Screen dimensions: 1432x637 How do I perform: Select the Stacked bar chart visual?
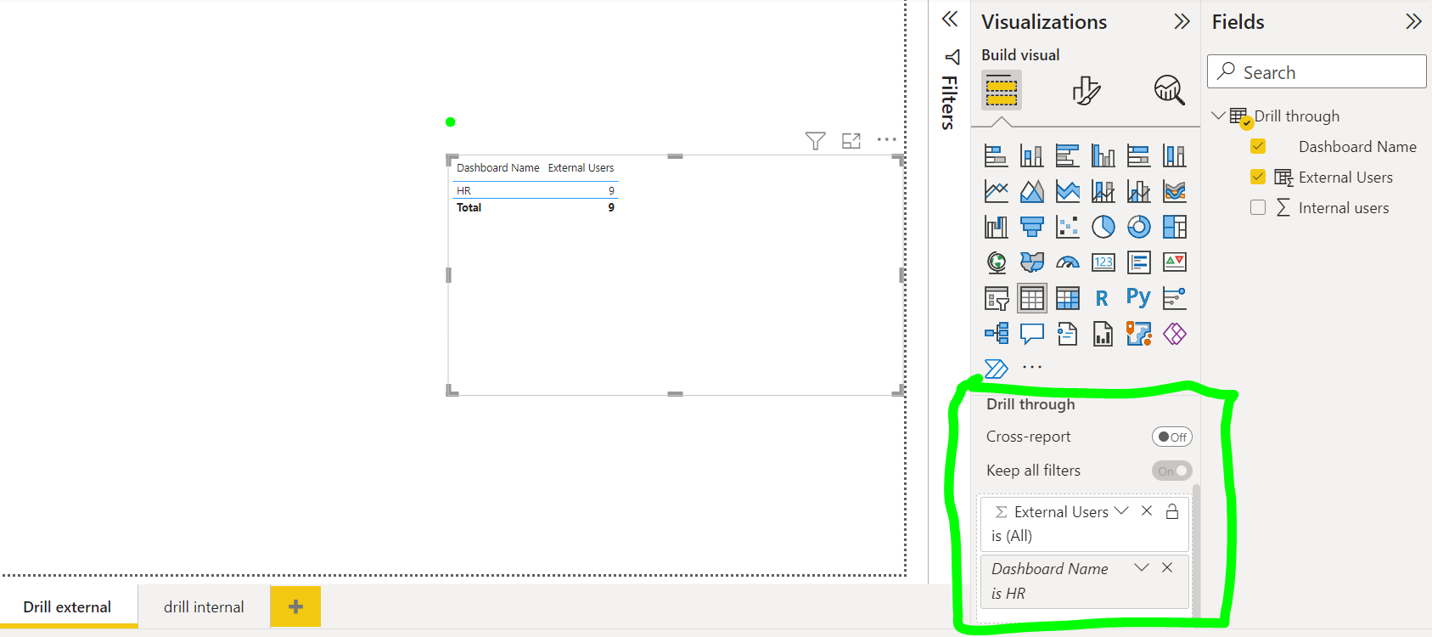997,155
